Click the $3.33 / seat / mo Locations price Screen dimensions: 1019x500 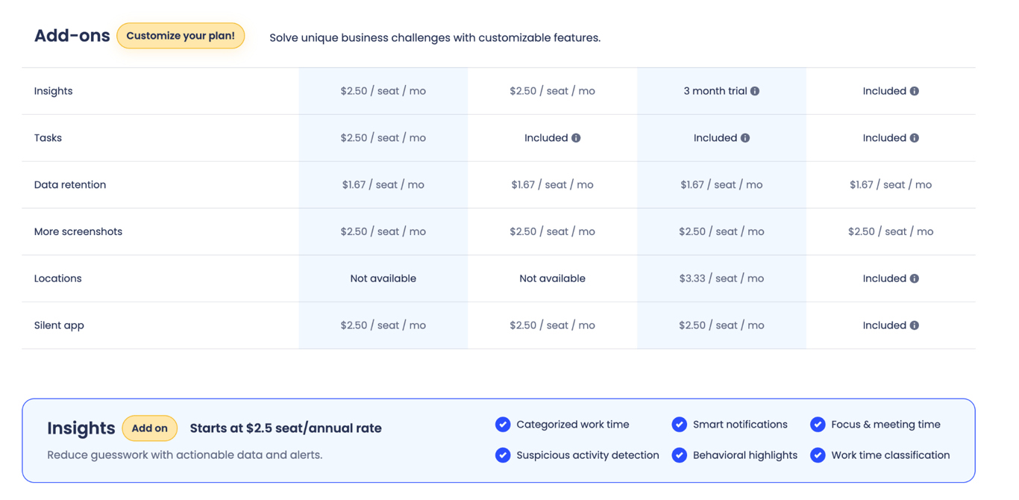[x=721, y=278]
